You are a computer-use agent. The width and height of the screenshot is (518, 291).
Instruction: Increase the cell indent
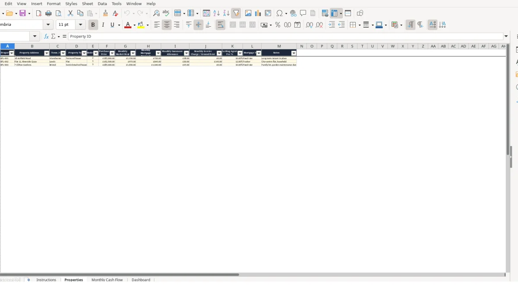(332, 25)
